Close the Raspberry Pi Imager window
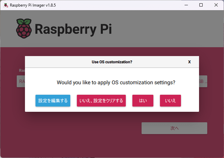This screenshot has width=224, height=158. click(216, 5)
